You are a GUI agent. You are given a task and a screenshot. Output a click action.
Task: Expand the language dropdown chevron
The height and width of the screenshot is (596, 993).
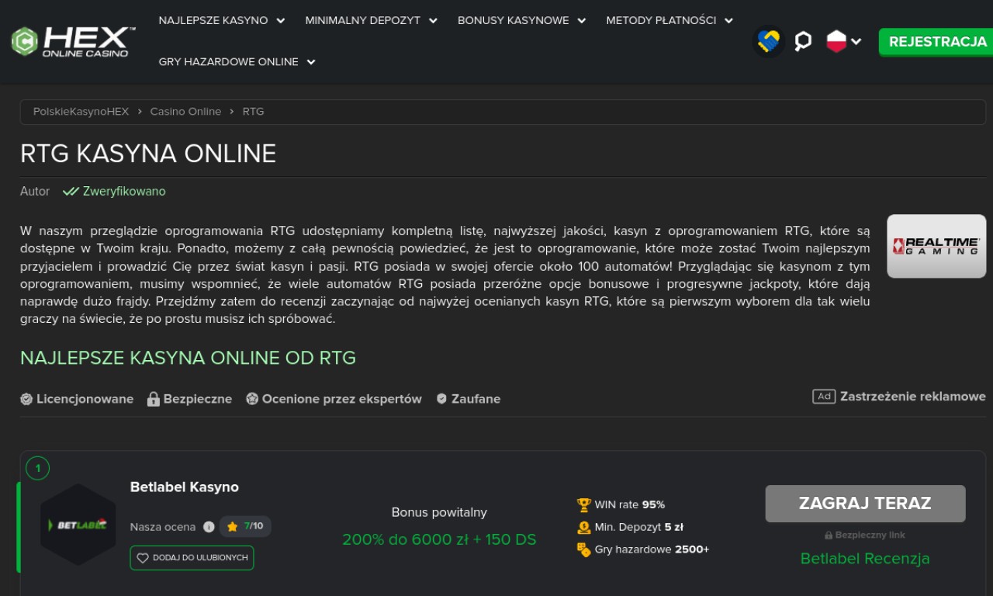click(x=856, y=42)
